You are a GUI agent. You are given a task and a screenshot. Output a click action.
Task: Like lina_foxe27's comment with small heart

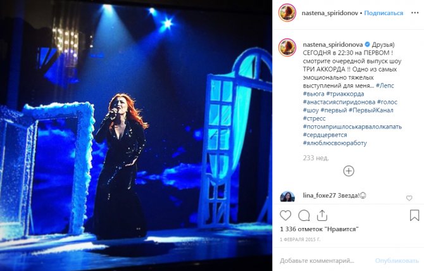409,198
